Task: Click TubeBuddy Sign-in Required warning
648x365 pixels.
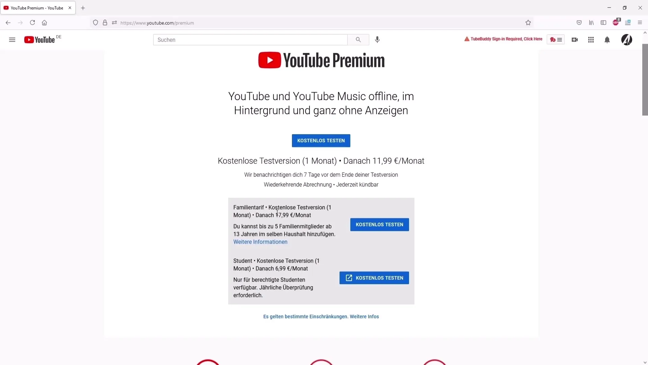Action: coord(503,39)
